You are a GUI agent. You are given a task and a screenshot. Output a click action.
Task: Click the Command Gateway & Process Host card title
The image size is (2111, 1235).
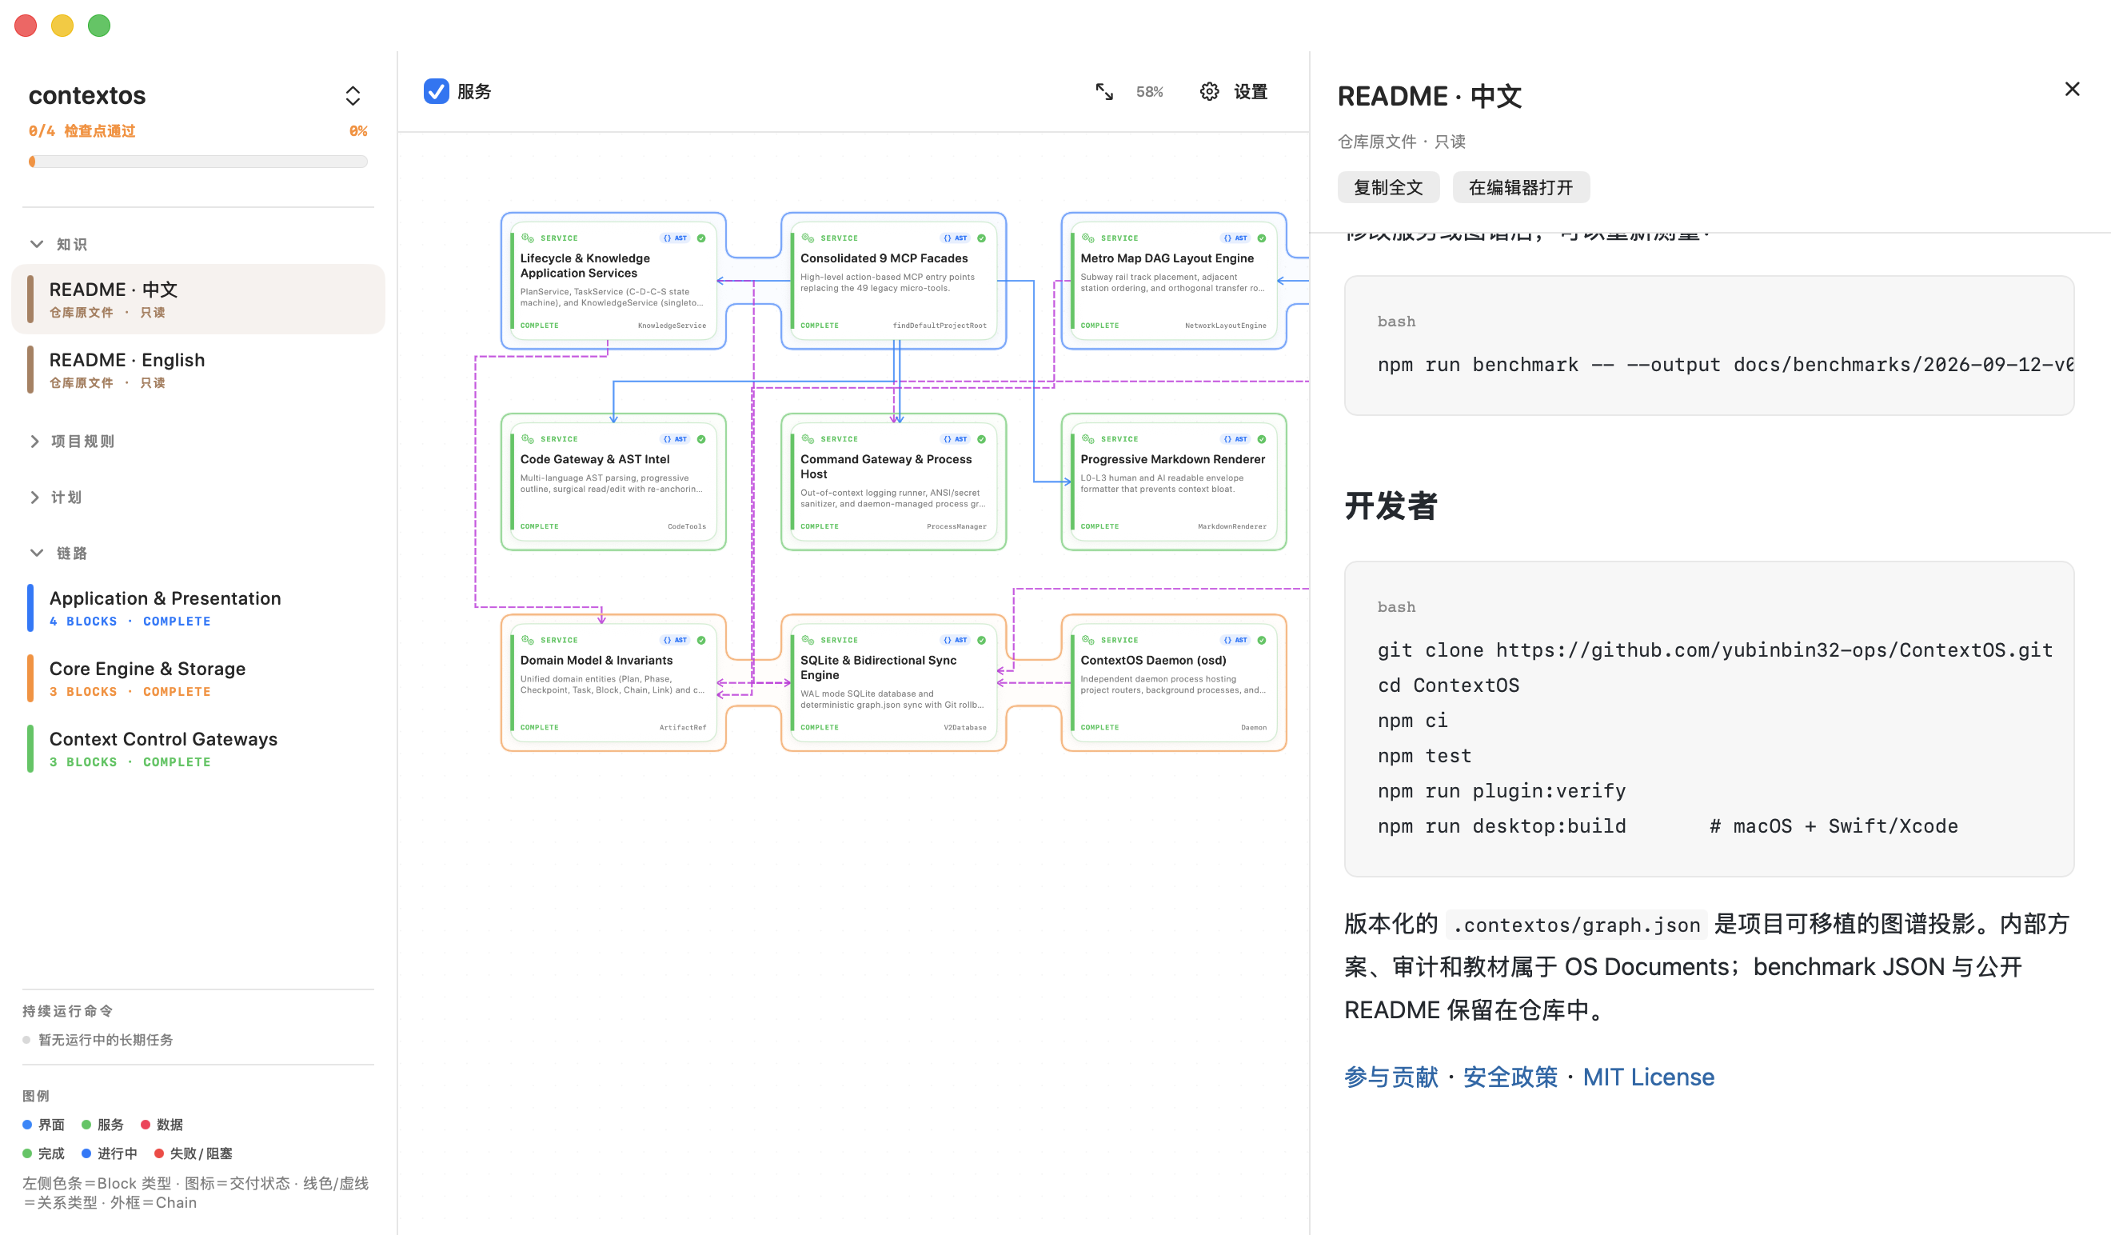pyautogui.click(x=885, y=466)
